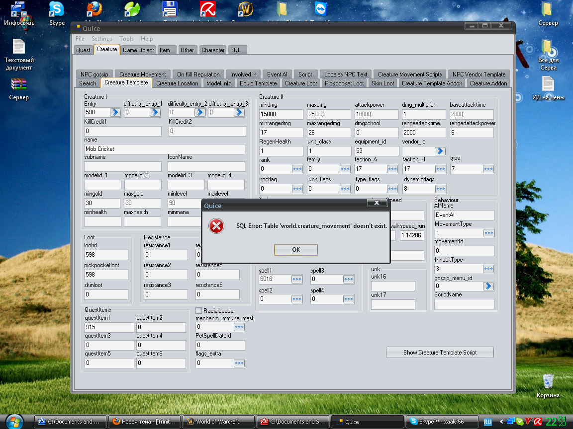The image size is (573, 429).
Task: Open the MovementType ellipsis chooser
Action: pyautogui.click(x=488, y=233)
